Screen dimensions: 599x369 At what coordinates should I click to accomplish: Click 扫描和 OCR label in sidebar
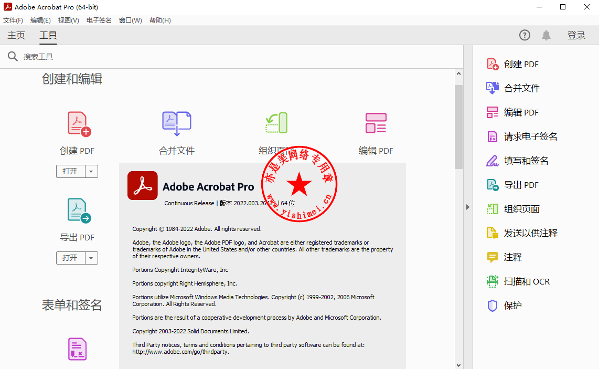point(527,281)
